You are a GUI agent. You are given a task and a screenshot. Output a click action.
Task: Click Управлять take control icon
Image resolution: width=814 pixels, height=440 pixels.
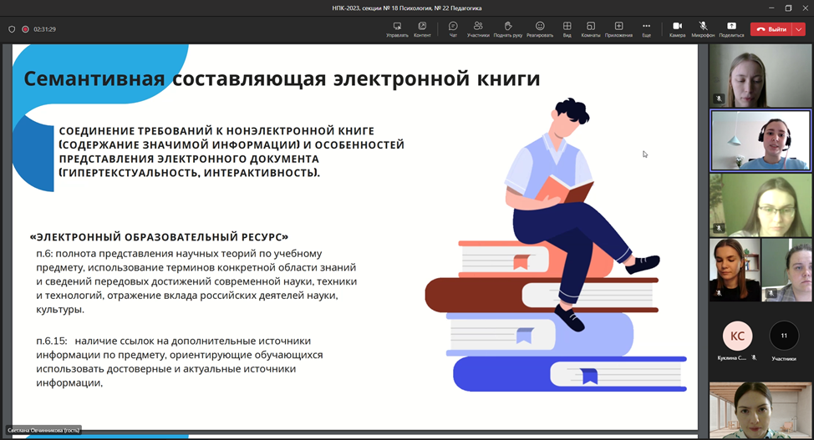[397, 28]
